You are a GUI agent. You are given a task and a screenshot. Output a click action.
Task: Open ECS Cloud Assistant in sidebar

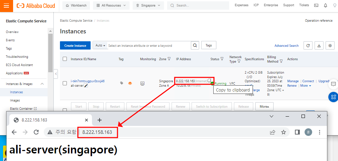point(19,65)
